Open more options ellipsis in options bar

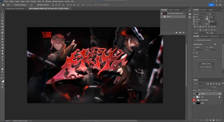tap(83, 5)
